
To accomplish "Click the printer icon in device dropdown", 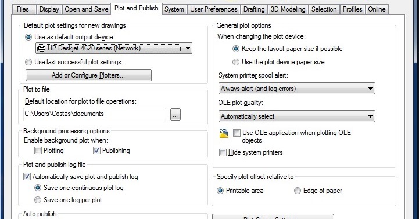I will pyautogui.click(x=41, y=48).
